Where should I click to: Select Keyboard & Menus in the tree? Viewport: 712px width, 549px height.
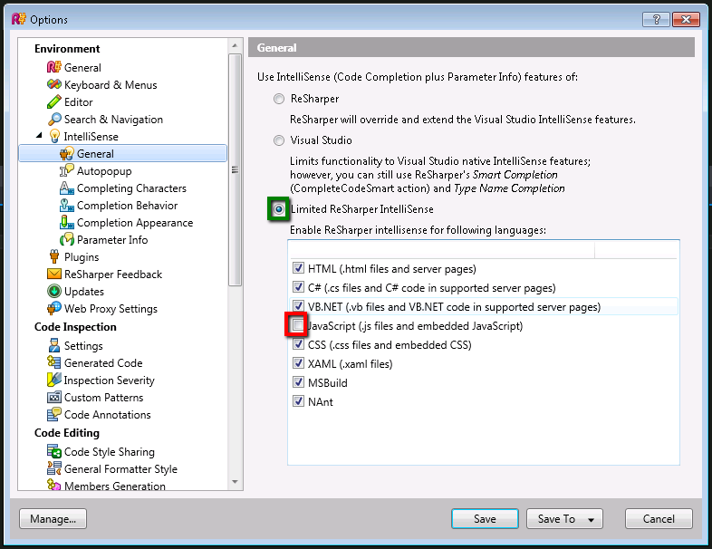[x=111, y=85]
